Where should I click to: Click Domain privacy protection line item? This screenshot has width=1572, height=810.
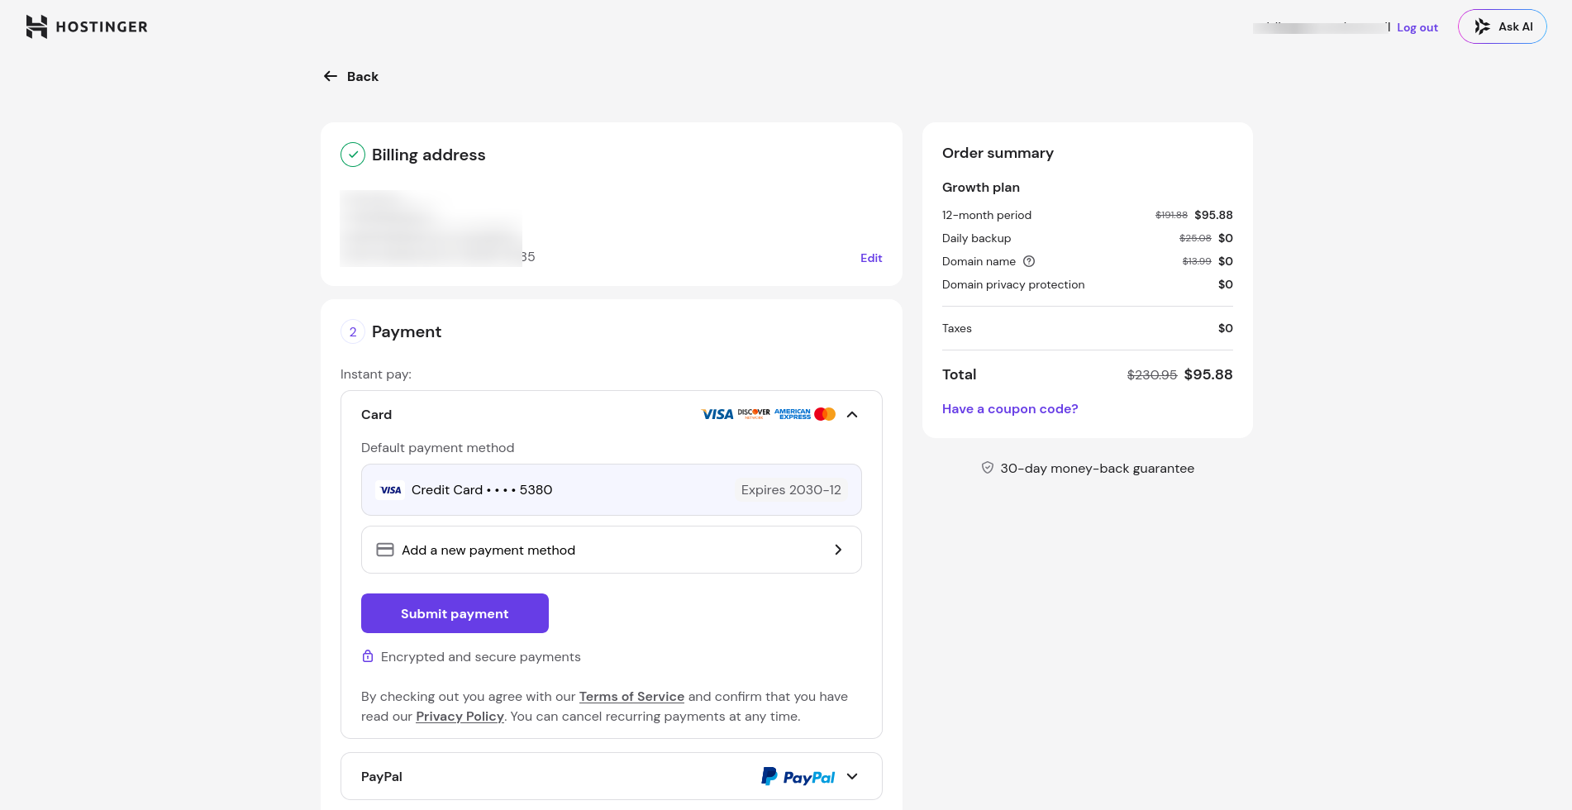(1088, 284)
